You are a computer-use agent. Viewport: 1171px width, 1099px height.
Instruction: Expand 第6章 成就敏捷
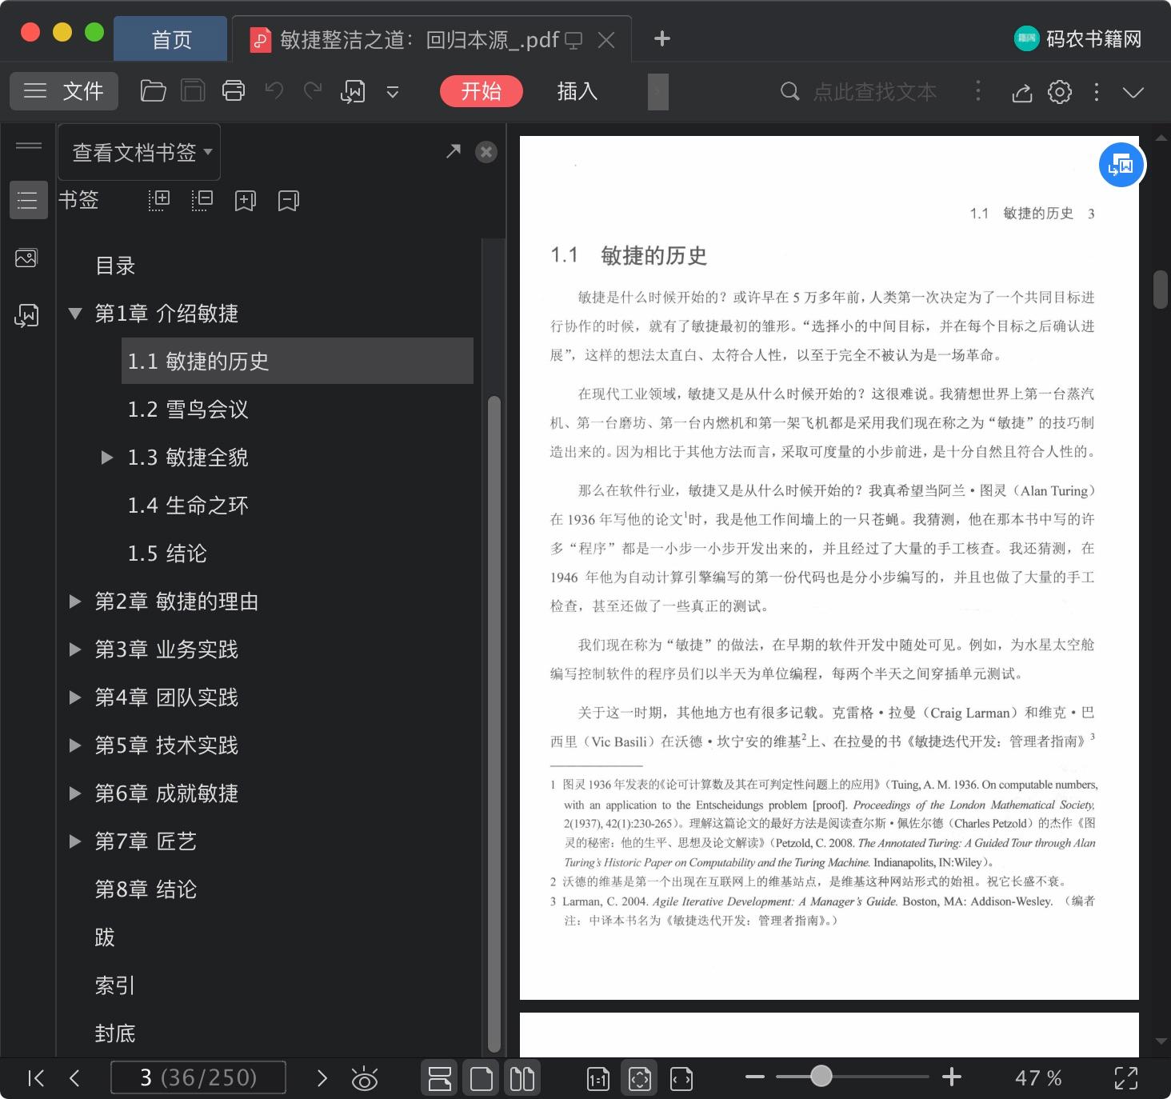point(75,793)
